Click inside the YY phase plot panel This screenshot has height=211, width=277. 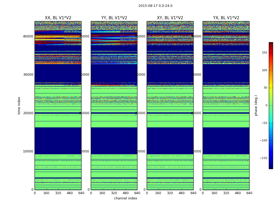click(x=114, y=105)
